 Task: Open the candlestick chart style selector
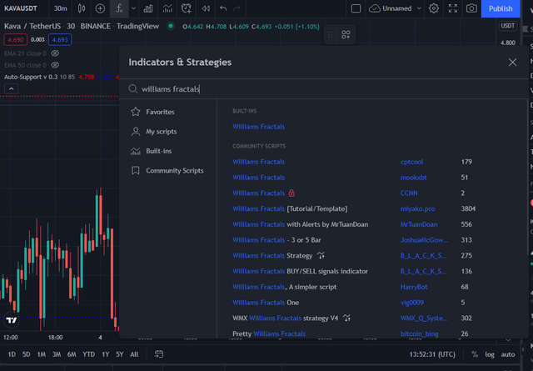(82, 8)
